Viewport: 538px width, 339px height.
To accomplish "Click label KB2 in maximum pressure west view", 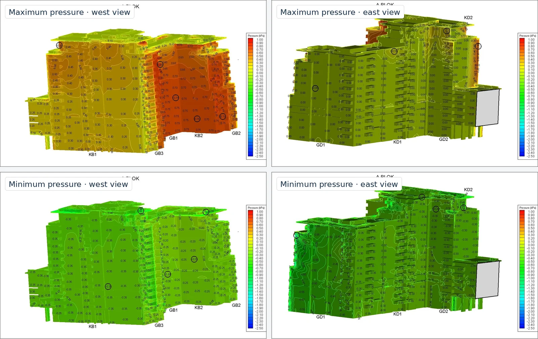I will 199,136.
